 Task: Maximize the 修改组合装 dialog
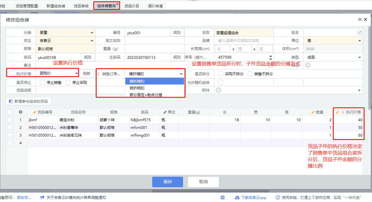[x=360, y=19]
